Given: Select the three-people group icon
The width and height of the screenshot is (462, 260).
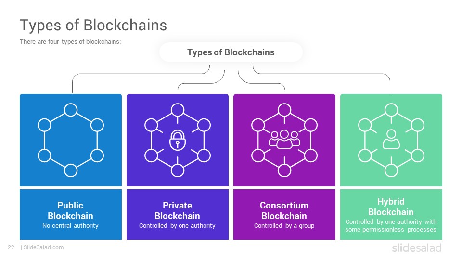Looking at the screenshot, I should [x=284, y=140].
